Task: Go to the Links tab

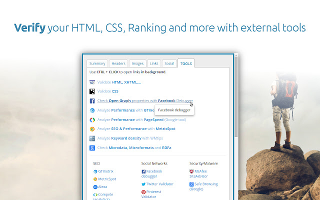Action: tap(154, 63)
